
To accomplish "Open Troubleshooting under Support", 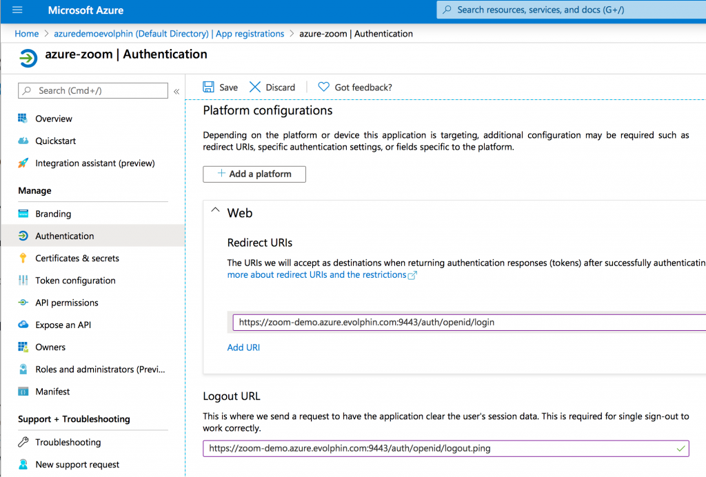I will coord(68,442).
